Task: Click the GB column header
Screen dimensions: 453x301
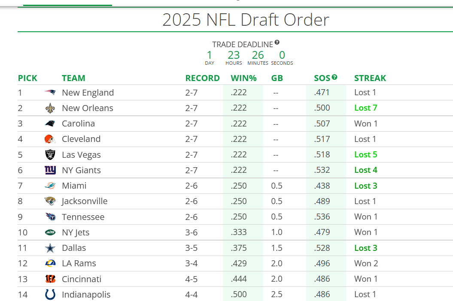Action: pos(277,78)
